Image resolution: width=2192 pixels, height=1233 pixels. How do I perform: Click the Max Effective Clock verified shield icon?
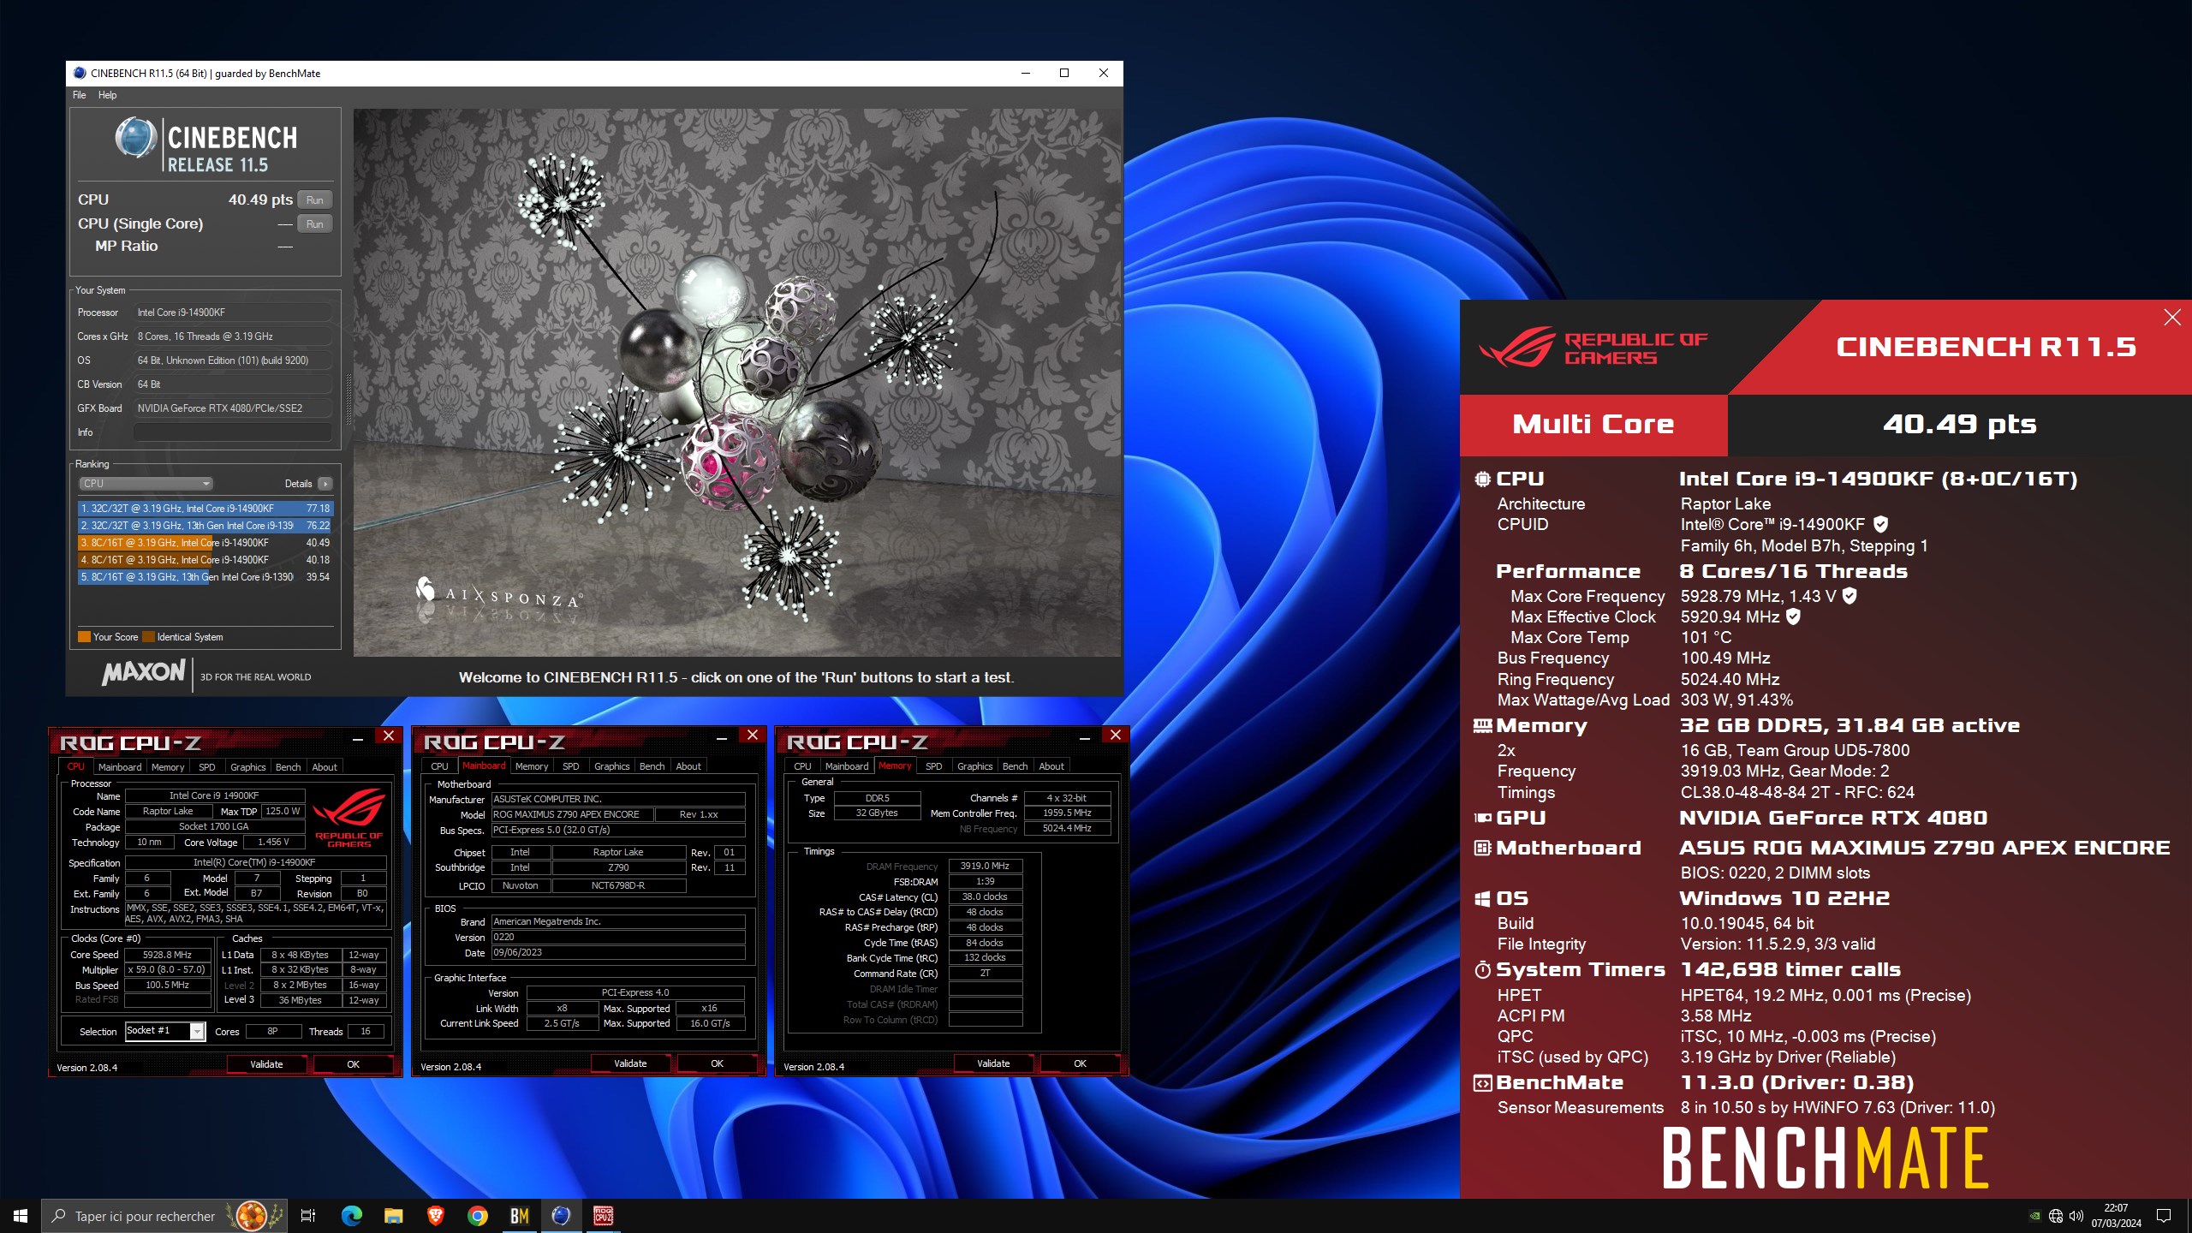pyautogui.click(x=1793, y=616)
